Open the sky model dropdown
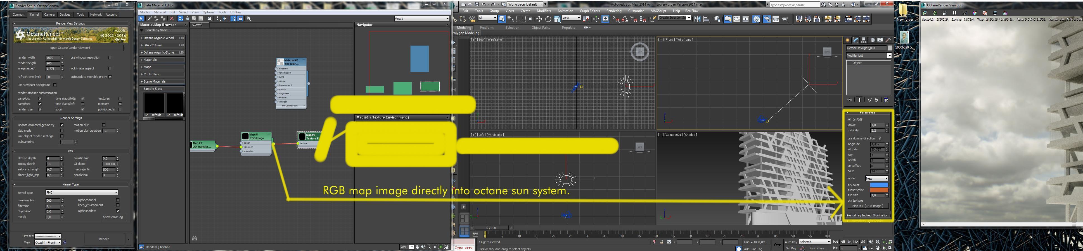Viewport: 1083px width, 251px height. [876, 178]
